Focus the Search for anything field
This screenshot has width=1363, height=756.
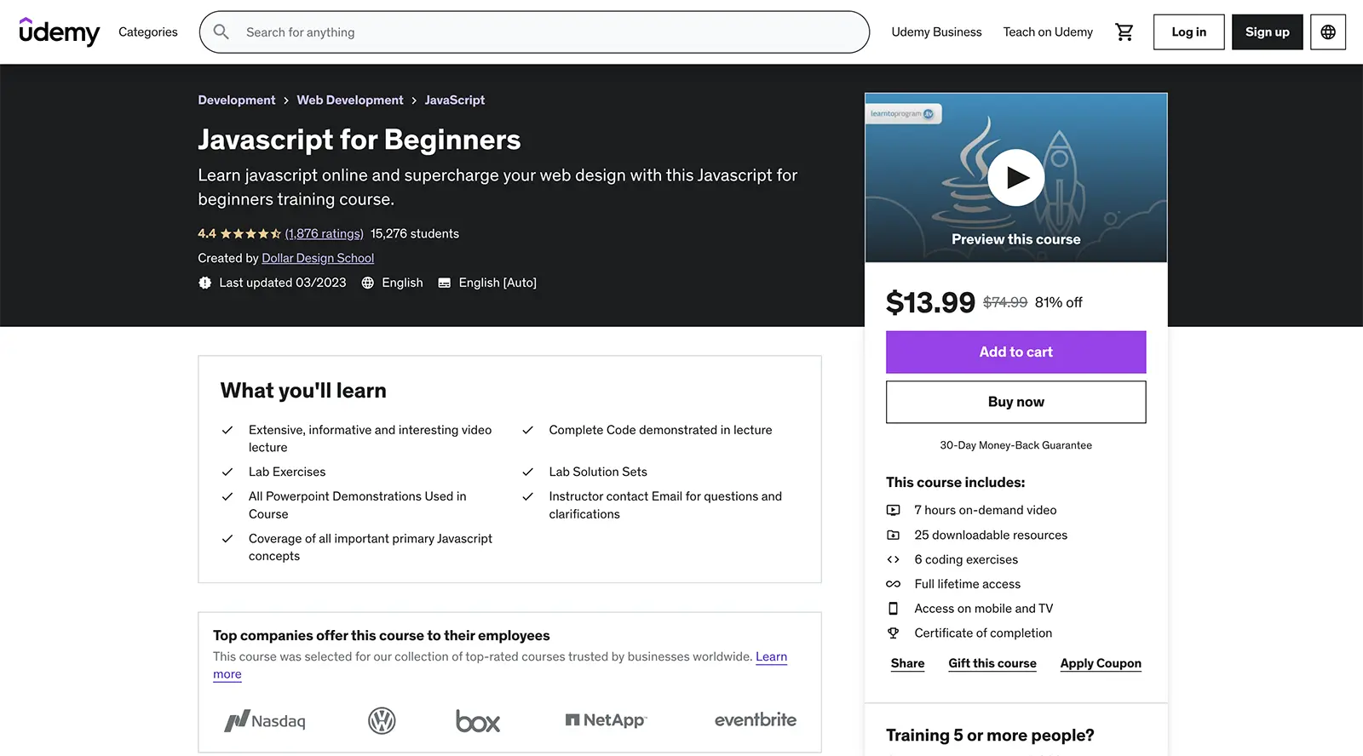pyautogui.click(x=545, y=32)
